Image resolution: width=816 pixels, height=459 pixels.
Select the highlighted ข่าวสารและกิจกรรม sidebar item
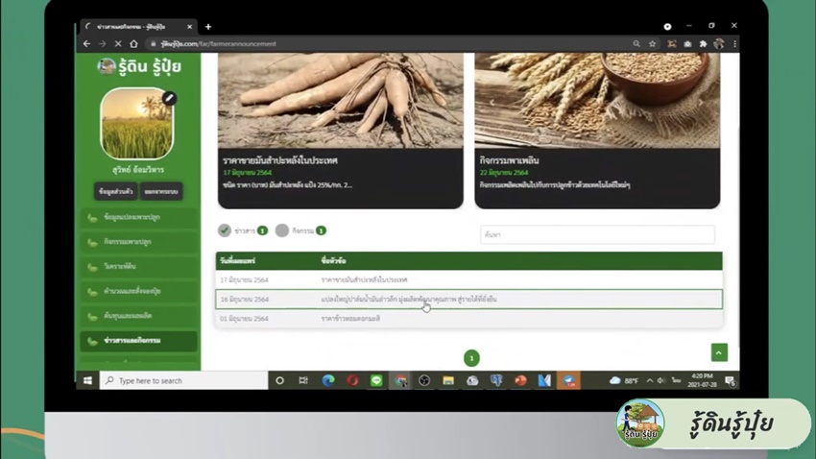[x=139, y=341]
